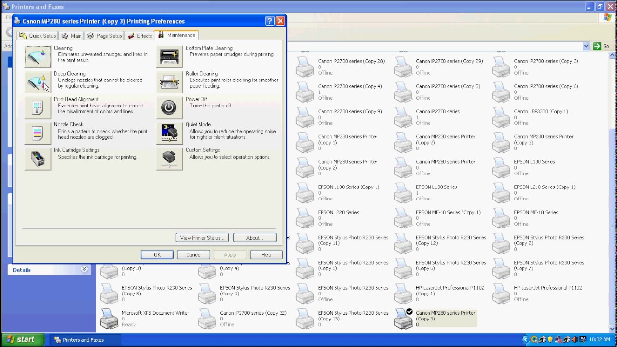
Task: Click the Help button
Action: coord(266,255)
